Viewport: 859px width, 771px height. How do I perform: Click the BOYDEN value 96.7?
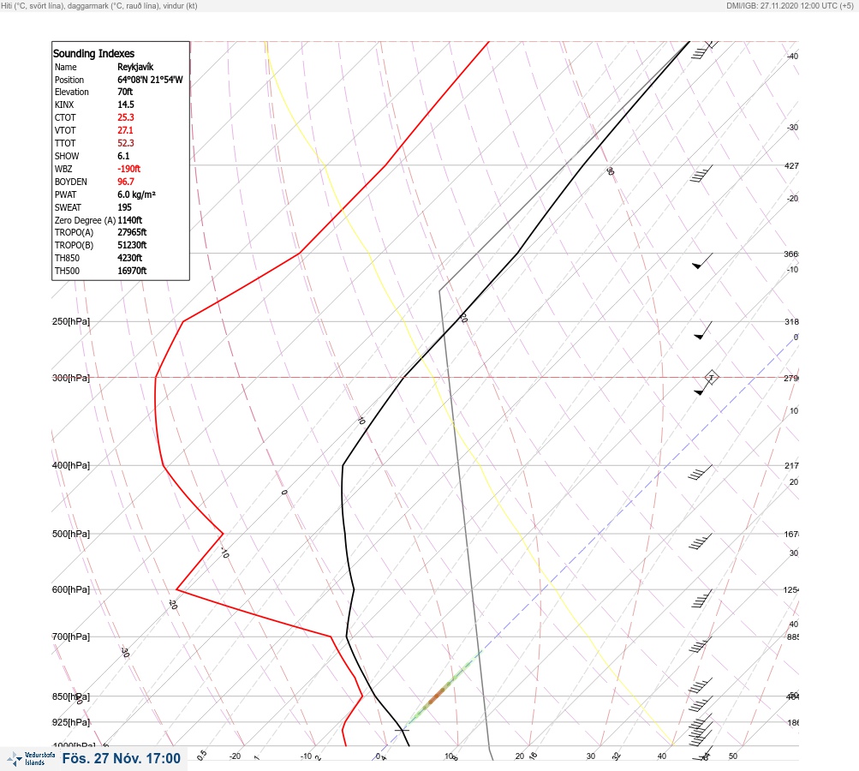click(x=125, y=182)
